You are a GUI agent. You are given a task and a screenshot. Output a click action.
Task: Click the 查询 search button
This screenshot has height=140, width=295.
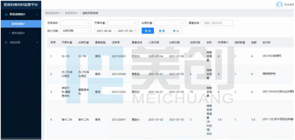[x=147, y=31]
